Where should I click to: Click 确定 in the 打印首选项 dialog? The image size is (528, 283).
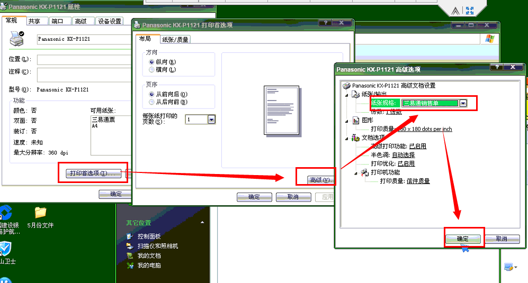coord(254,197)
